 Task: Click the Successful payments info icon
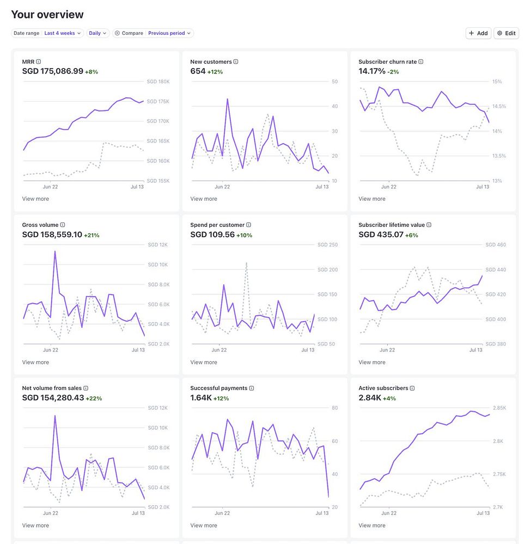(x=252, y=388)
